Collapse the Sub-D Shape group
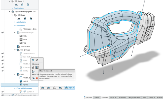Viewport: 163px width, 99px height. coord(15,50)
